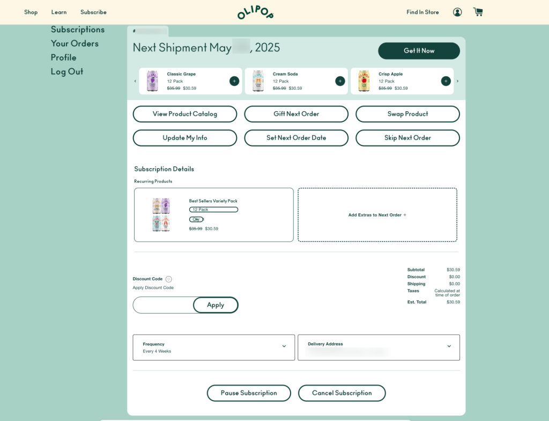
Task: Select Your Orders in sidebar
Action: point(75,43)
